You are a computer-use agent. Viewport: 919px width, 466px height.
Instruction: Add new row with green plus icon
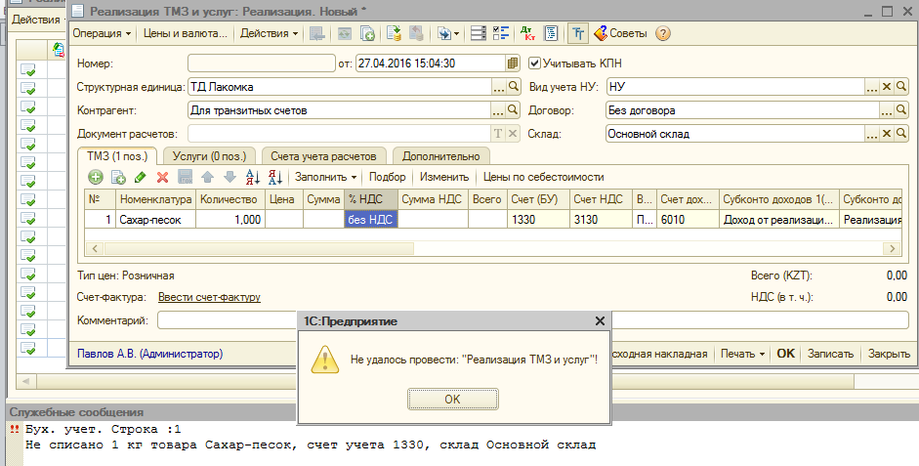click(96, 177)
